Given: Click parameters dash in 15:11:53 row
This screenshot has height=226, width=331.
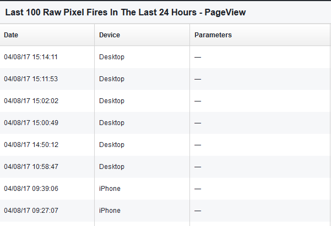Looking at the screenshot, I should 198,79.
